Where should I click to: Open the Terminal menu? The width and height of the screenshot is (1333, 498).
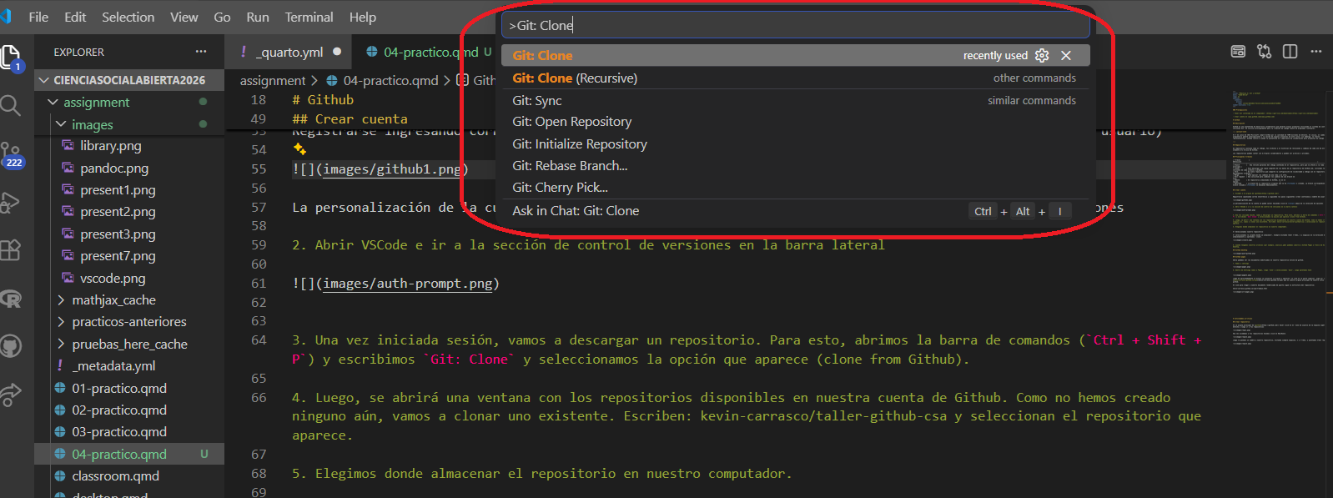[x=309, y=17]
